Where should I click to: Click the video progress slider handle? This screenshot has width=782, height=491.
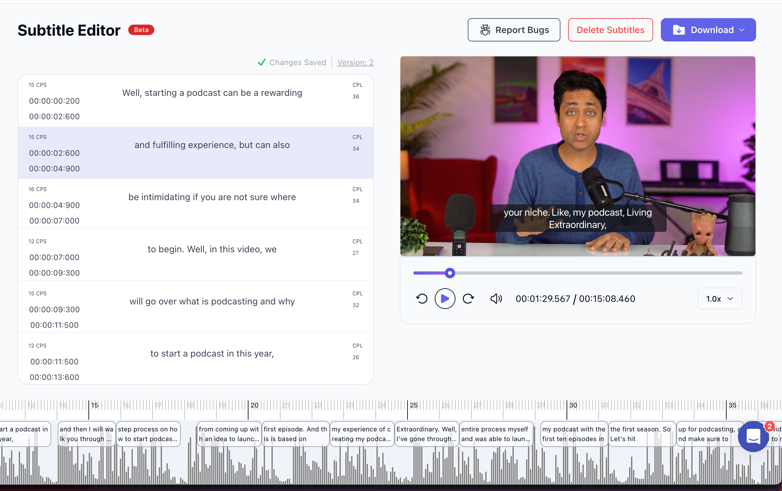coord(450,273)
